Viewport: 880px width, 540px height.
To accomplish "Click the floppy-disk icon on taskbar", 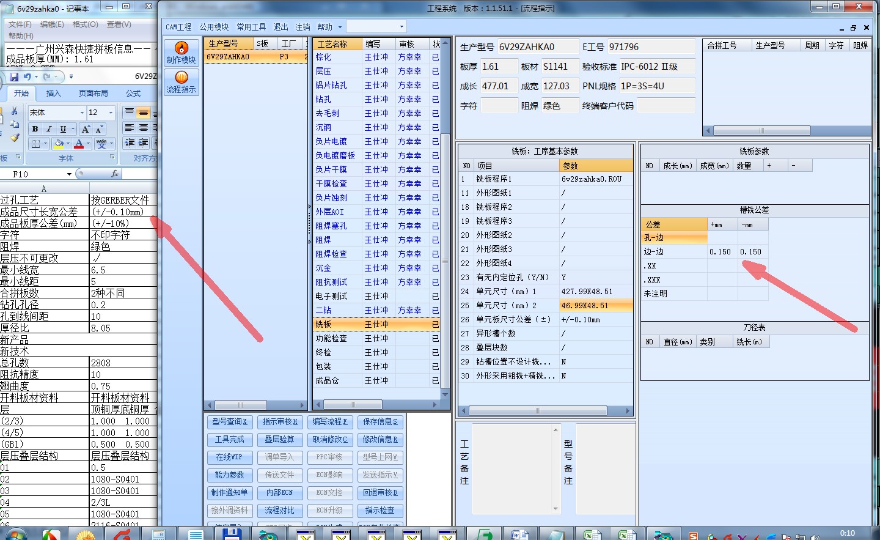I will [x=231, y=534].
